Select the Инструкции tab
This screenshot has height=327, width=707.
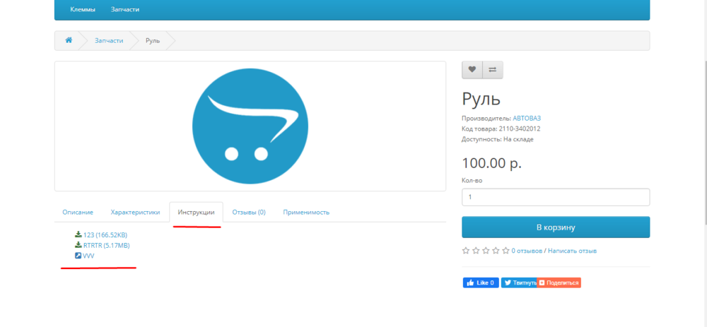[196, 212]
